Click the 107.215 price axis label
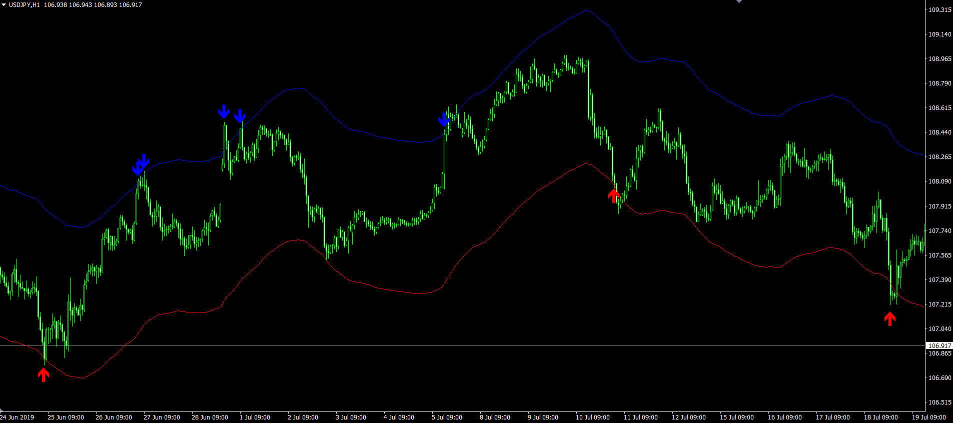This screenshot has width=953, height=423. (x=940, y=304)
